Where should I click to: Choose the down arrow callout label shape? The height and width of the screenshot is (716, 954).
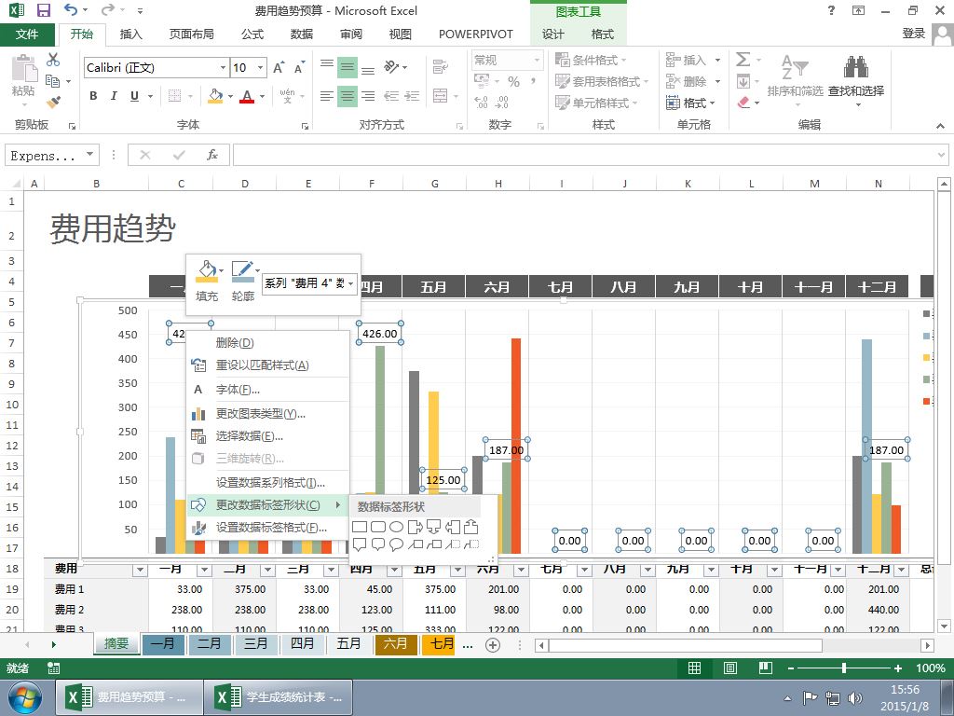pos(433,527)
